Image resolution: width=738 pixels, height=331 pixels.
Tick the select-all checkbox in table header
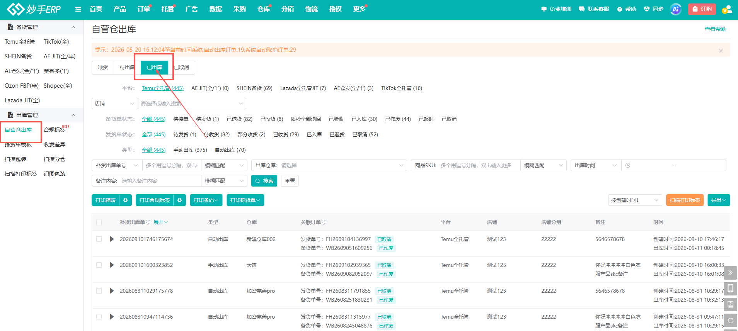tap(99, 222)
